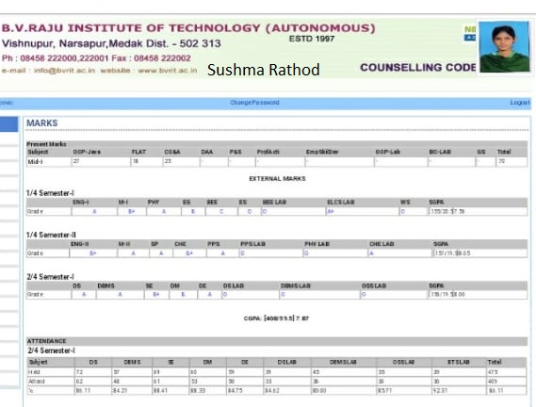Open BEE grade C in 1/4 Semester-I
Image resolution: width=536 pixels, height=407 pixels.
[221, 211]
